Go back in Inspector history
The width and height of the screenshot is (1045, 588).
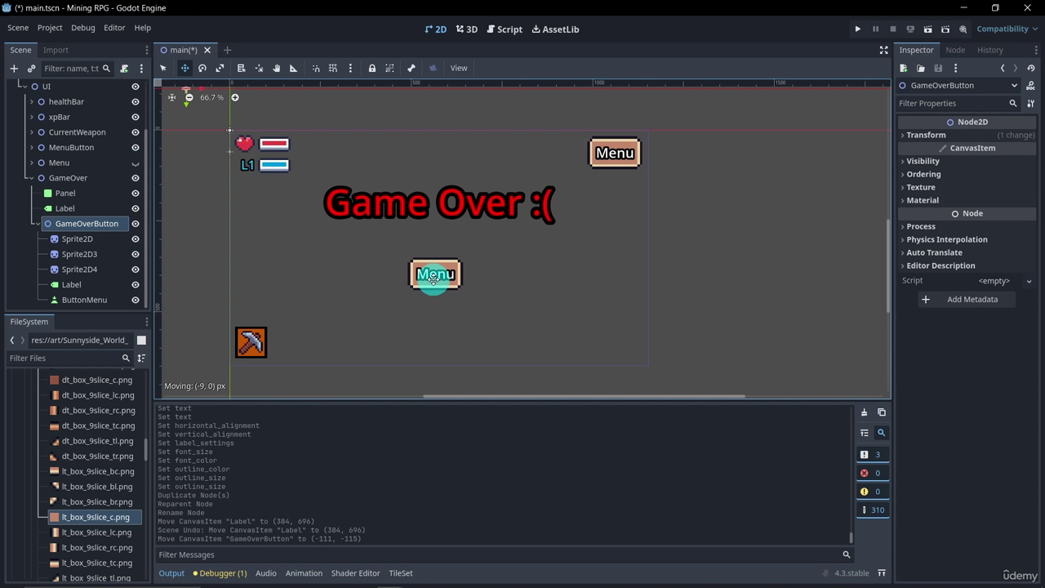click(1003, 69)
